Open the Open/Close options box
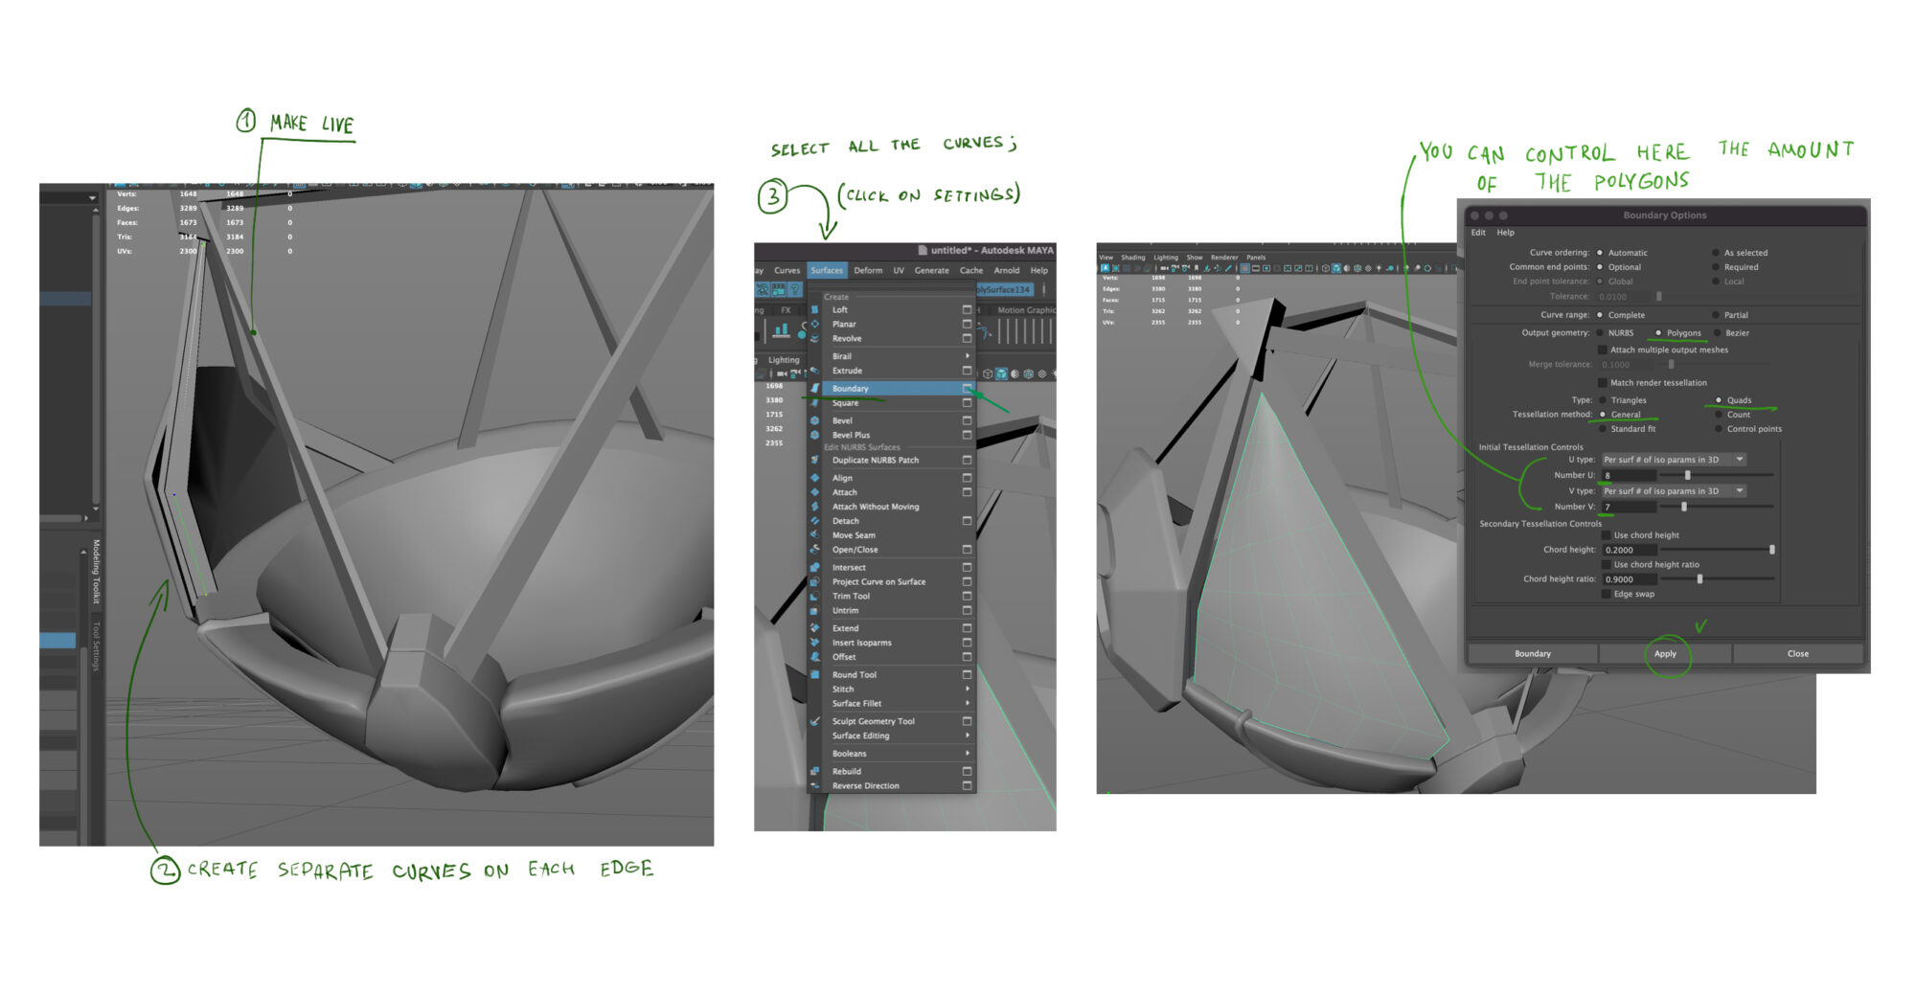 967,550
